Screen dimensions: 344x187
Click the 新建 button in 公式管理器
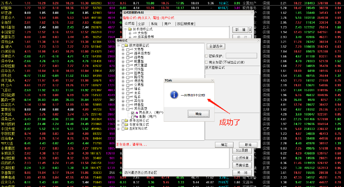coord(240,29)
